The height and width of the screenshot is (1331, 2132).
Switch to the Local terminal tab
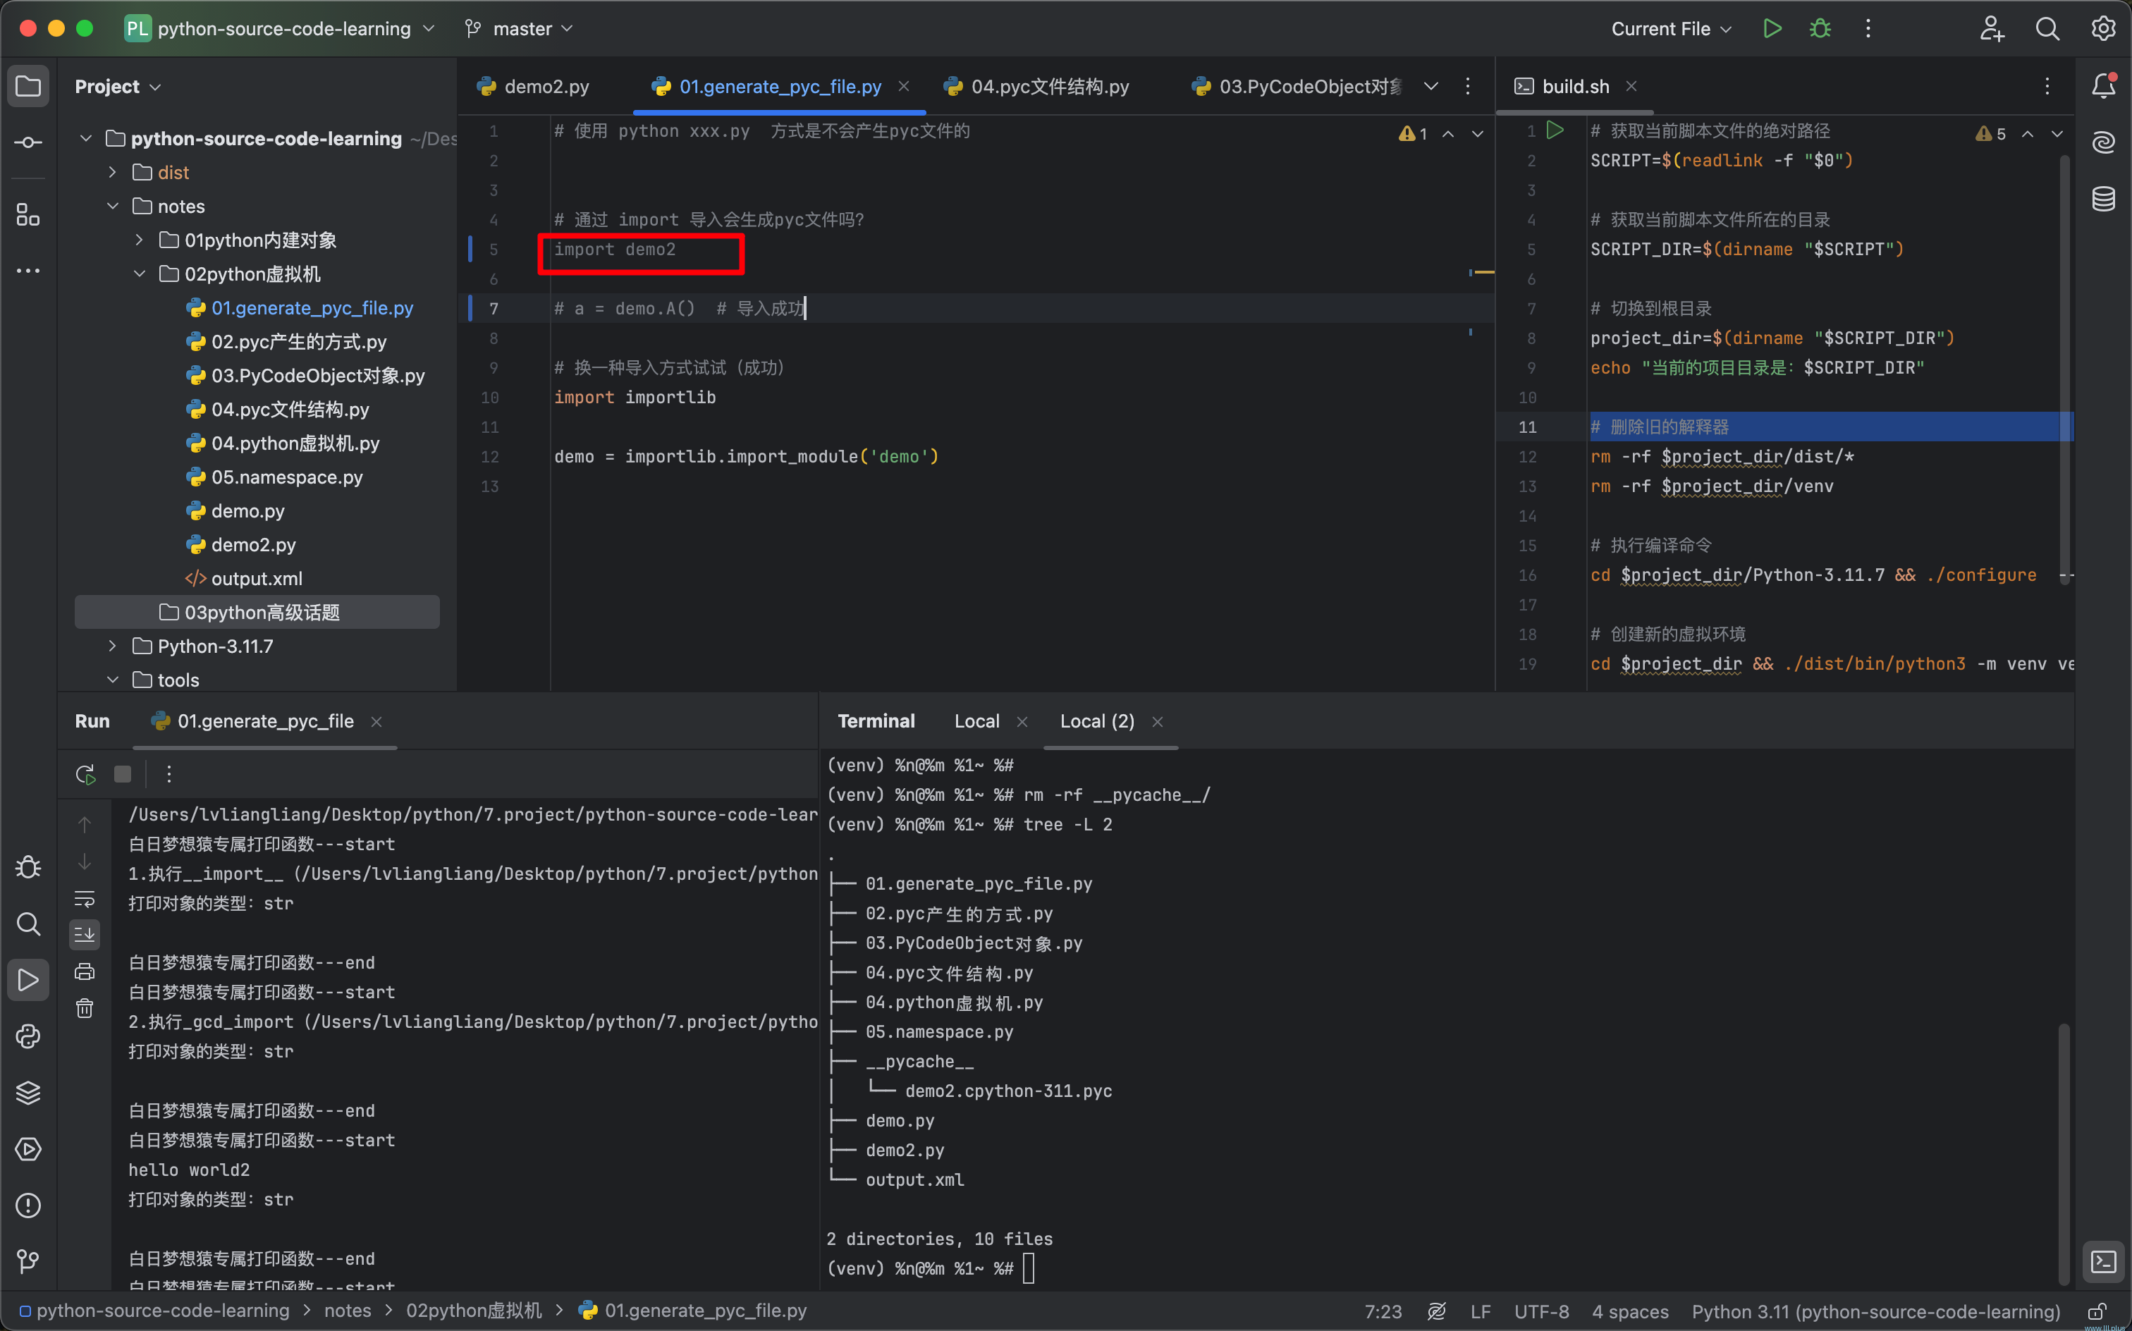pyautogui.click(x=976, y=721)
